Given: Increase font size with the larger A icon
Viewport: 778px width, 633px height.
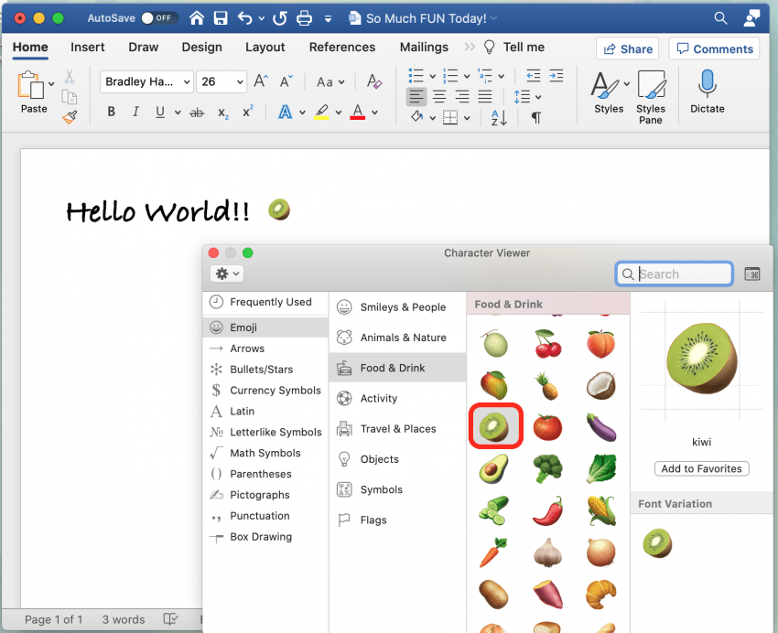Looking at the screenshot, I should coord(261,80).
